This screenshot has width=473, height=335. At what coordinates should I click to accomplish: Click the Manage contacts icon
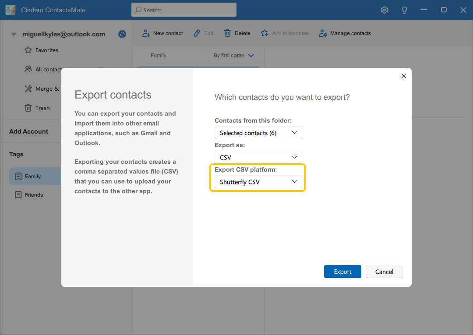pos(323,33)
